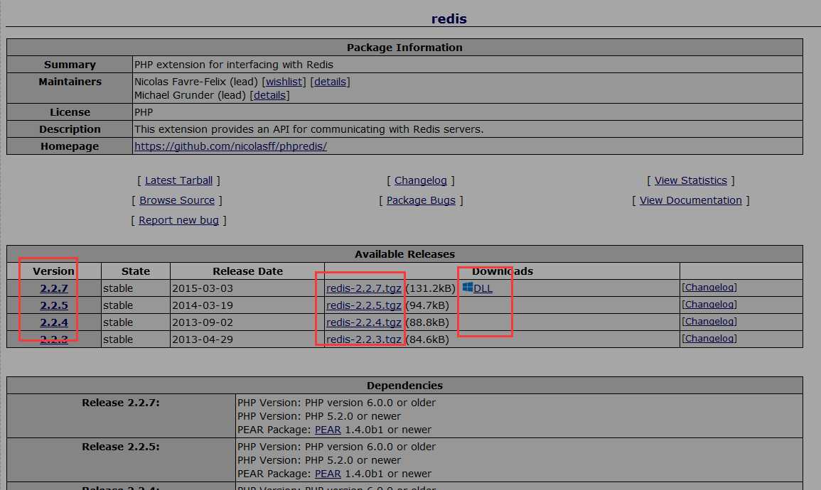The height and width of the screenshot is (490, 821).
Task: Click the Homepage row label
Action: point(70,146)
